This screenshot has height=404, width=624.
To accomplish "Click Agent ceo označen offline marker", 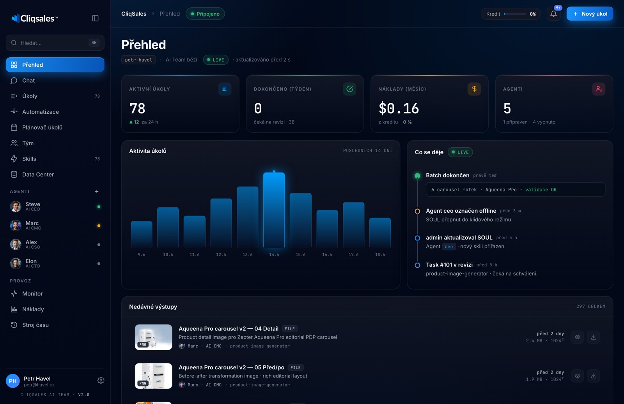I will (x=417, y=211).
